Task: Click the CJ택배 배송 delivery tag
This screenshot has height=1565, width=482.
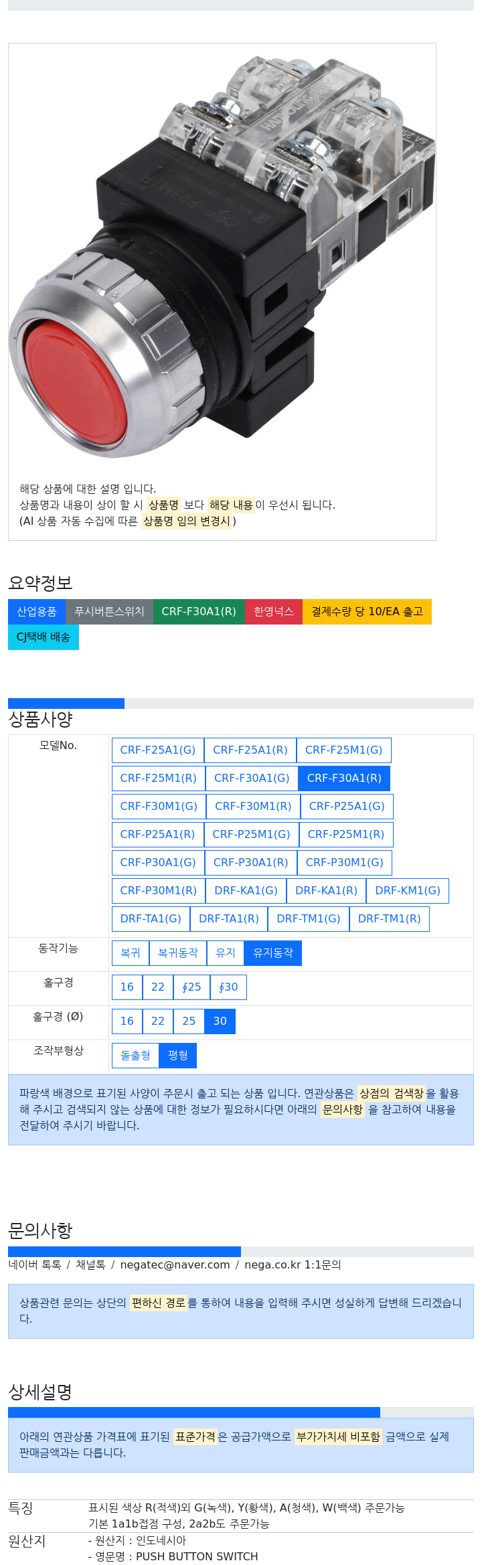Action: [44, 637]
